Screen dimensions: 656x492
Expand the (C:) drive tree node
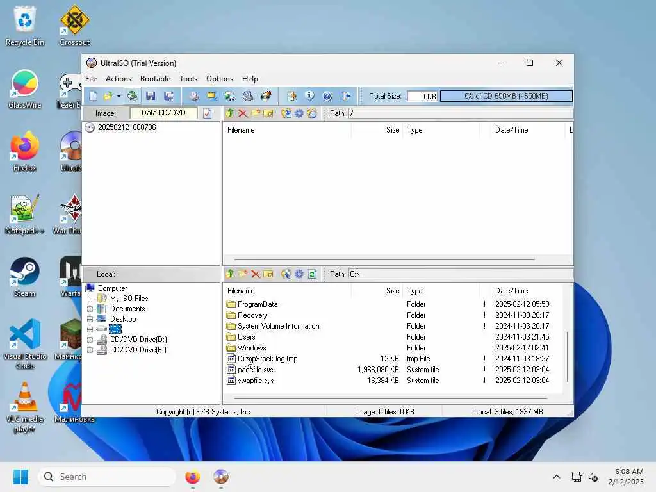click(90, 330)
